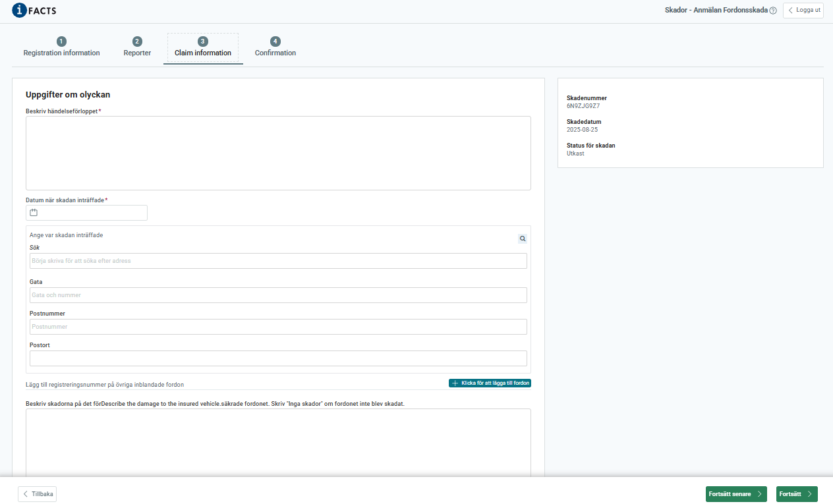Focus the Beskriv händelseförloppet text area

pos(278,153)
